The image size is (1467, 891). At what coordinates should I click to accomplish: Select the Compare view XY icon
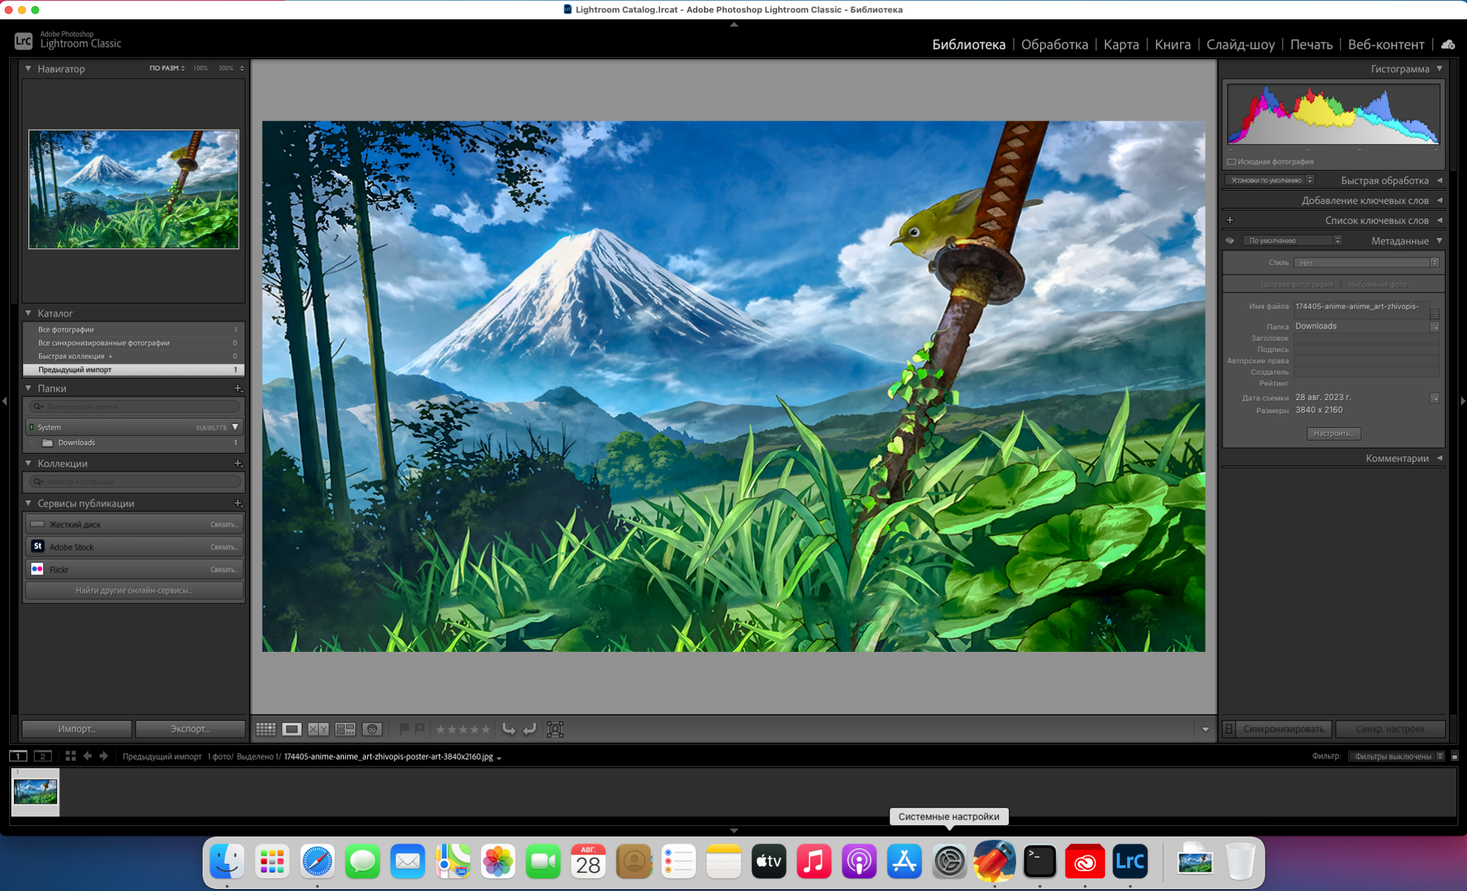tap(318, 729)
